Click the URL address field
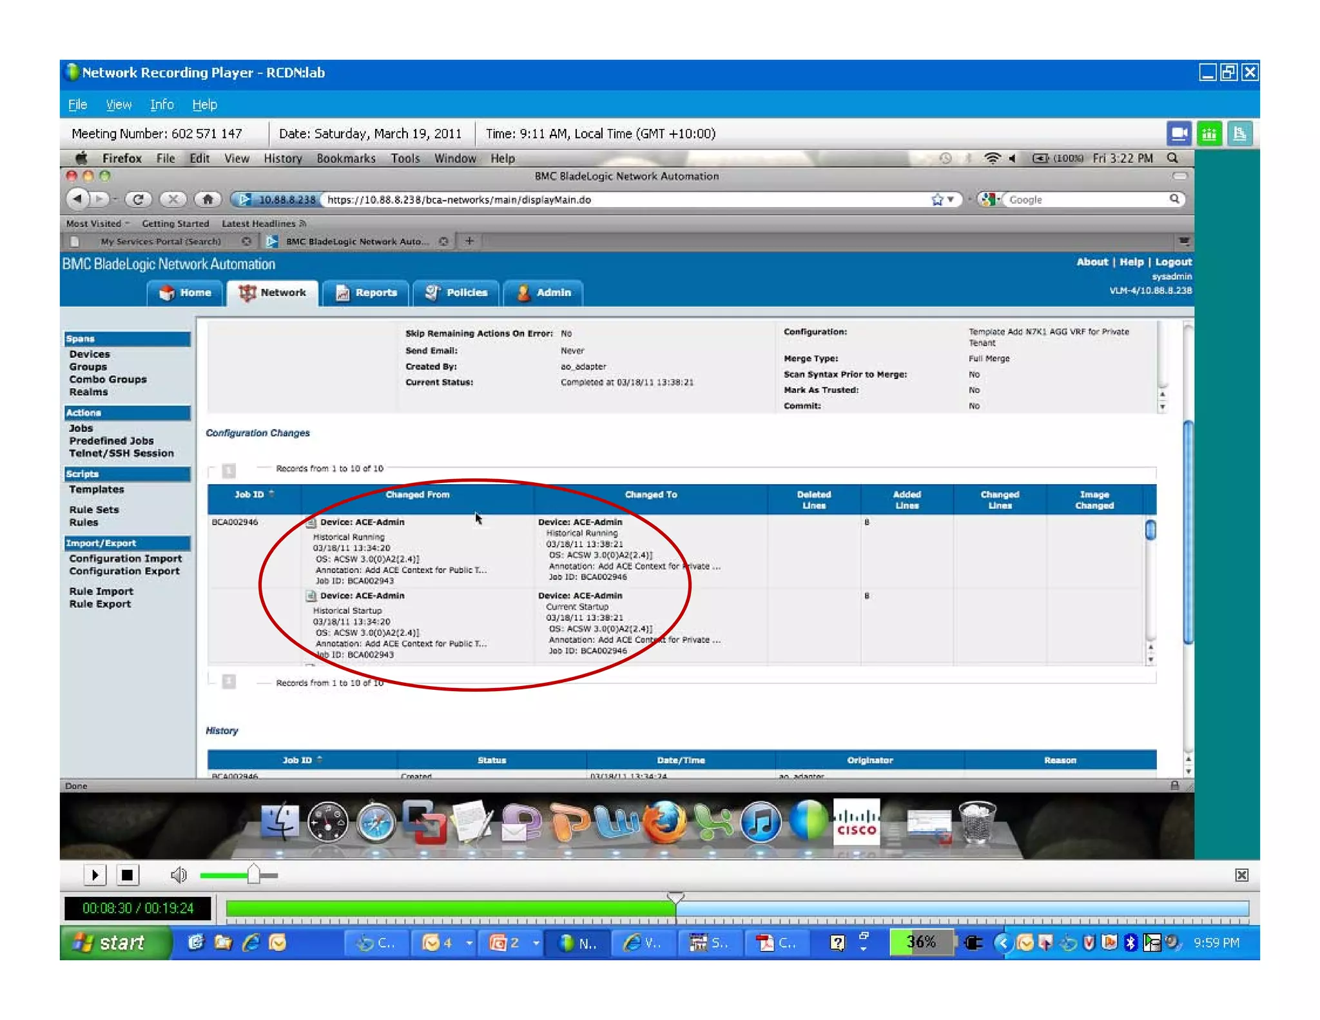The width and height of the screenshot is (1320, 1020). pos(625,200)
